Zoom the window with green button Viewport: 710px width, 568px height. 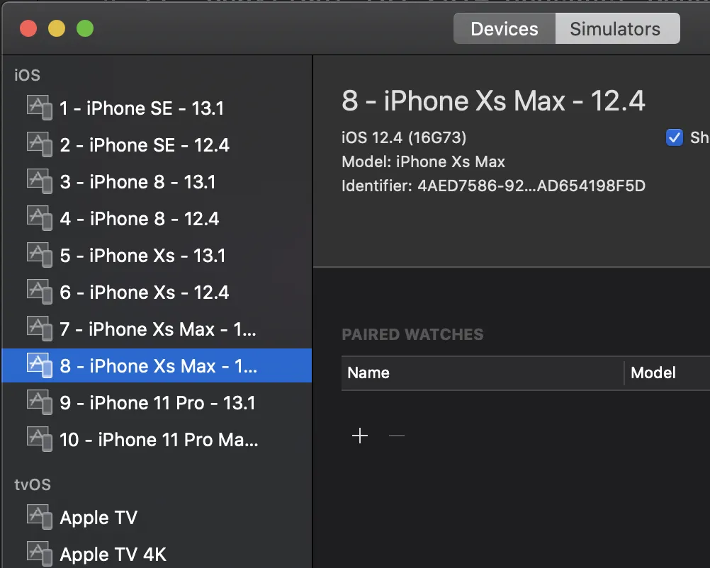[84, 28]
